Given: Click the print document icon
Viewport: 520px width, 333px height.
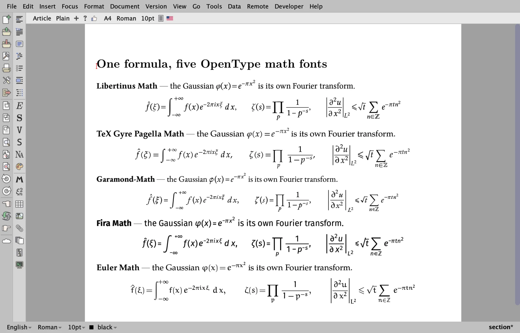Looking at the screenshot, I should tap(6, 68).
